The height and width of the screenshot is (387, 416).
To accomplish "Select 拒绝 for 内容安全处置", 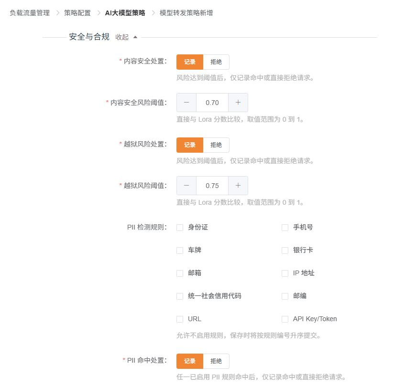I will 216,62.
